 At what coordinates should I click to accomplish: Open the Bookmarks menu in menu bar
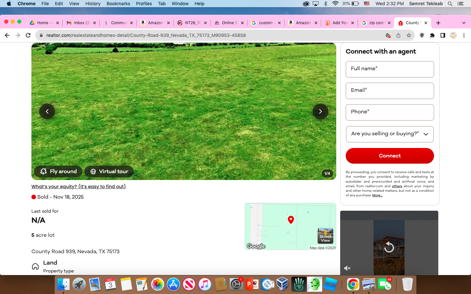118,4
